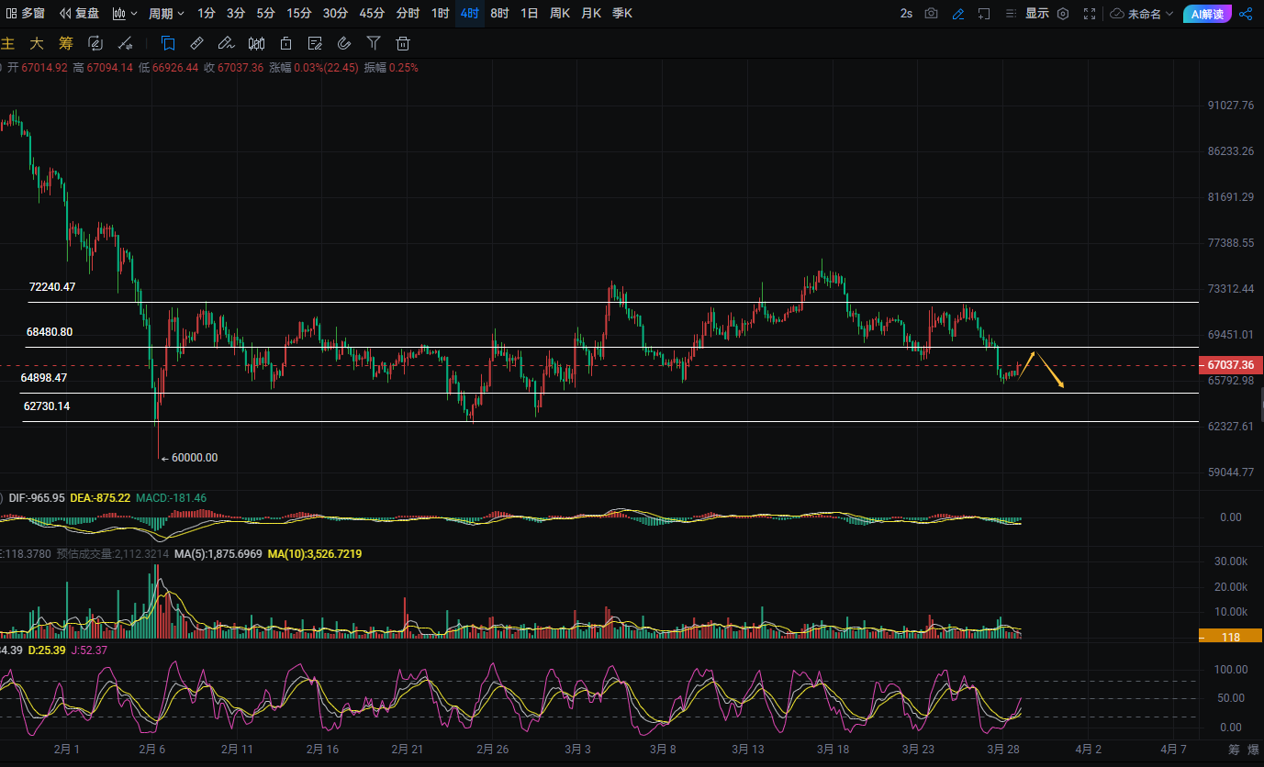The height and width of the screenshot is (767, 1264).
Task: Click the AI解读 button
Action: (1207, 14)
